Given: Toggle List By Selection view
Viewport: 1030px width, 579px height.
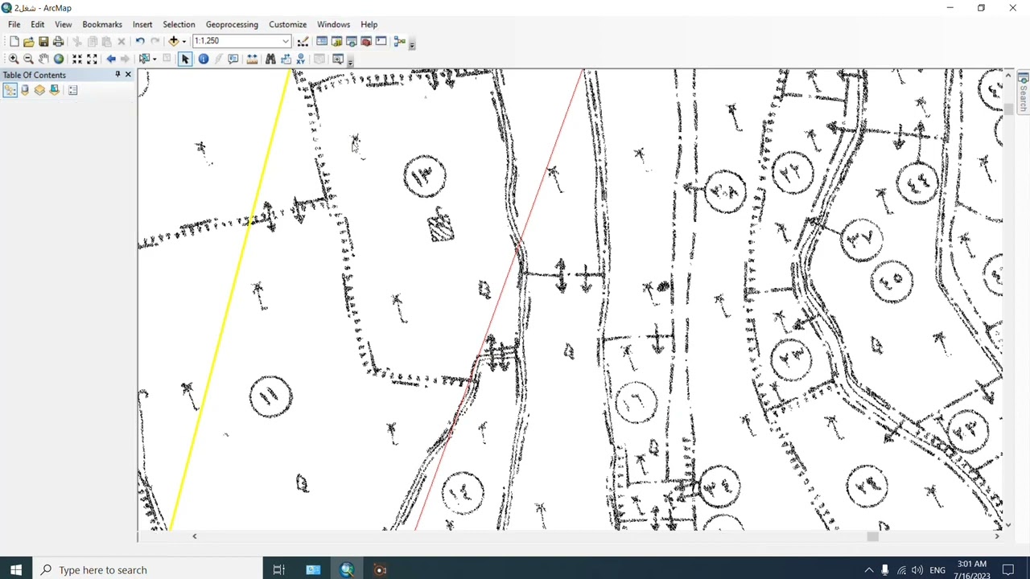Looking at the screenshot, I should (x=54, y=90).
